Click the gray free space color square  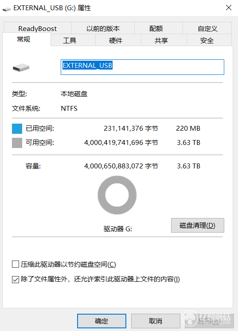(x=17, y=143)
